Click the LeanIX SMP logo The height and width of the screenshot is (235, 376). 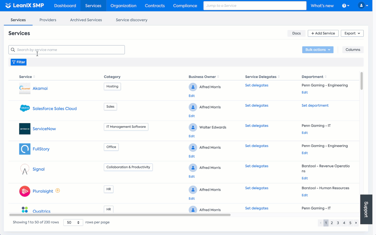click(24, 5)
